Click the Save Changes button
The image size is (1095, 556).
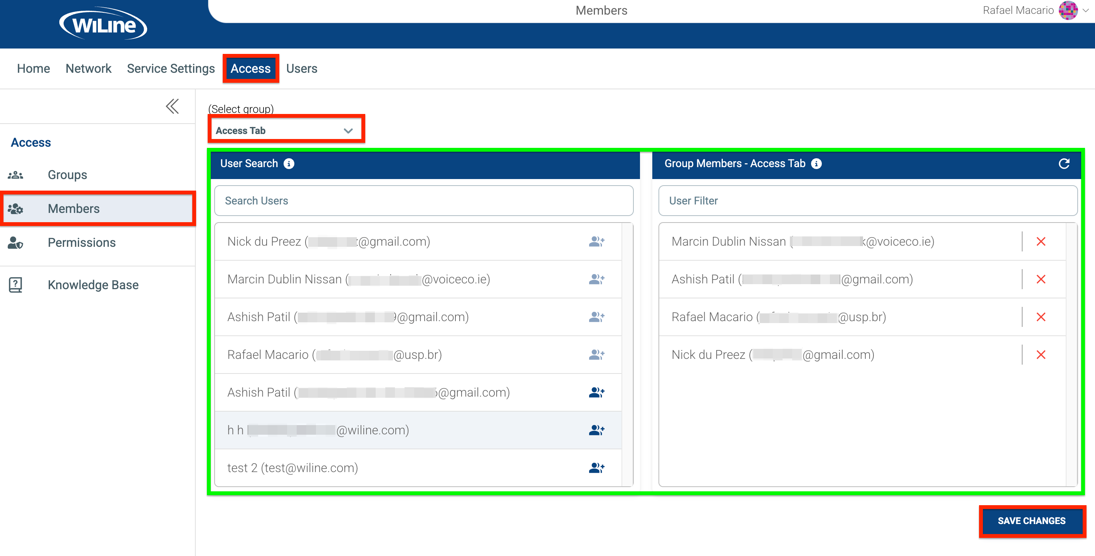click(1032, 521)
